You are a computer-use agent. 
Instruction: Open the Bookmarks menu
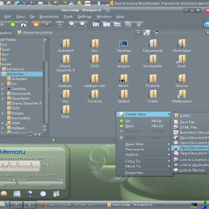(x=49, y=17)
